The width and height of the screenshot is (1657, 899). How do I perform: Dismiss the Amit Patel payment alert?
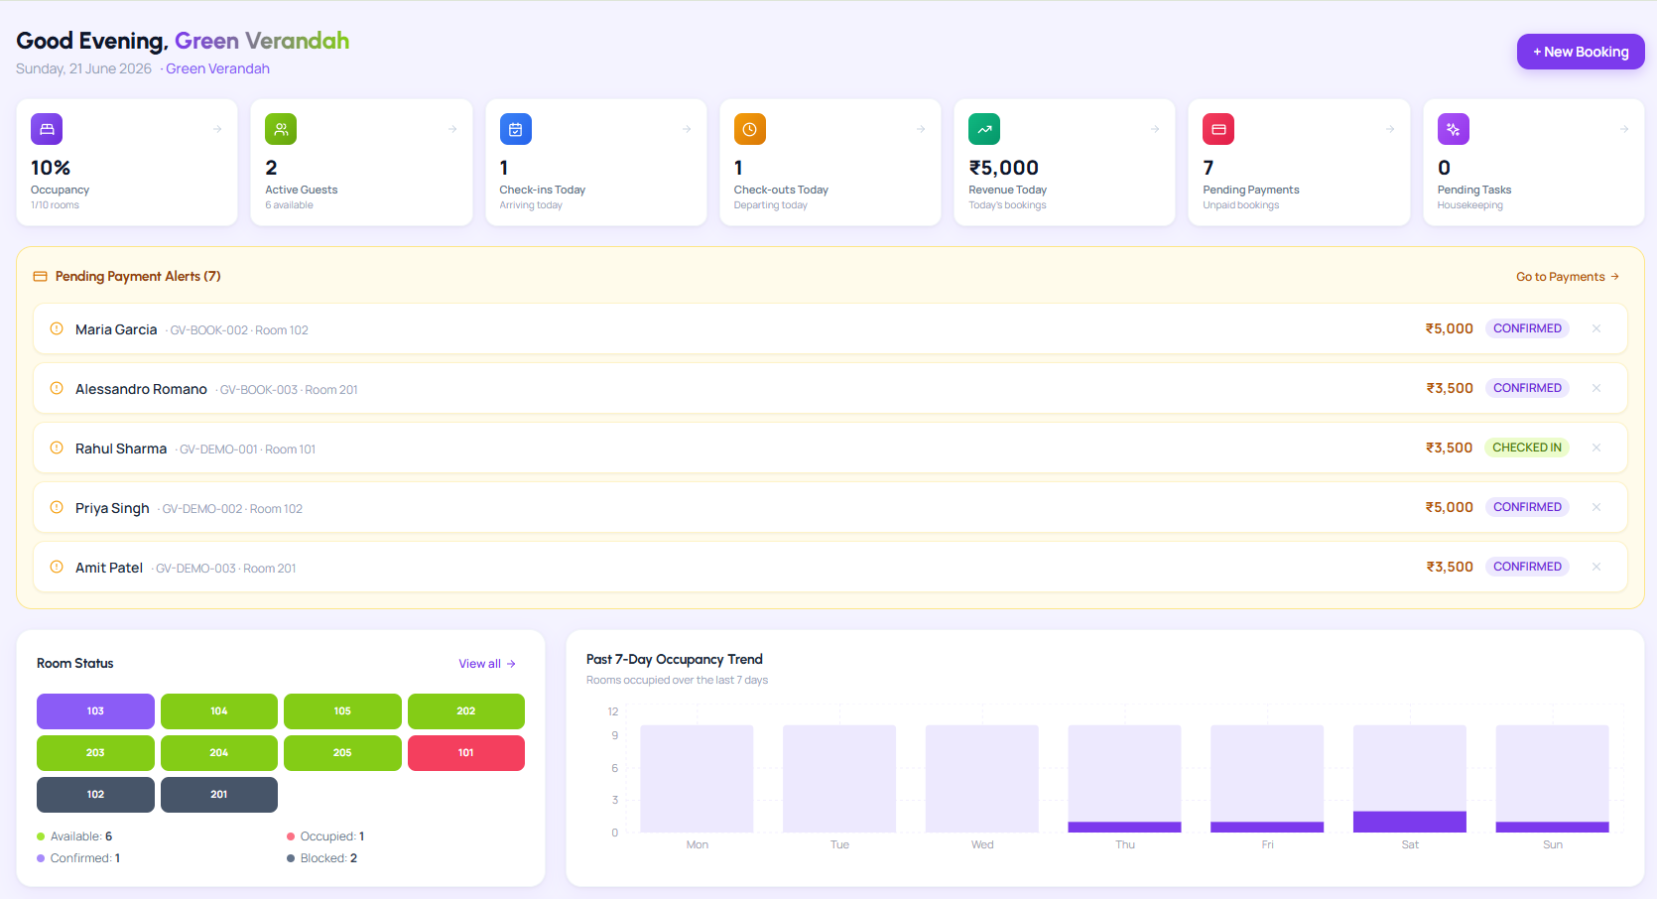(1596, 567)
